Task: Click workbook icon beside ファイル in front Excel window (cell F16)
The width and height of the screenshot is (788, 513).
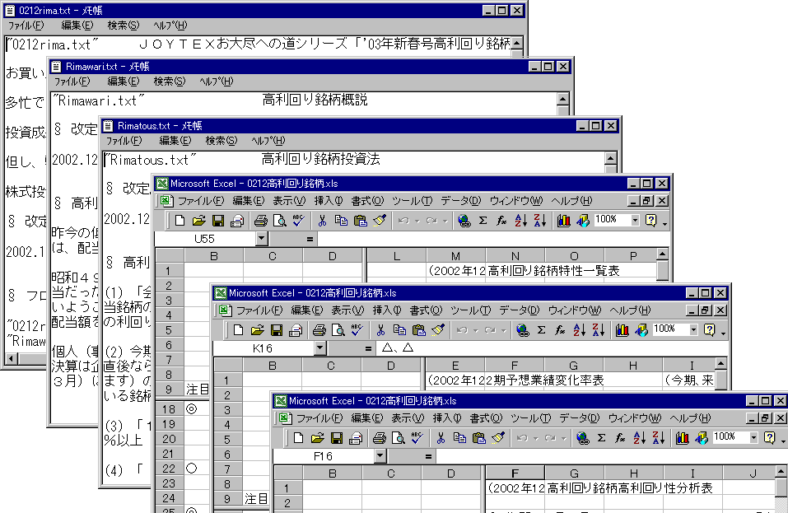Action: coord(286,418)
